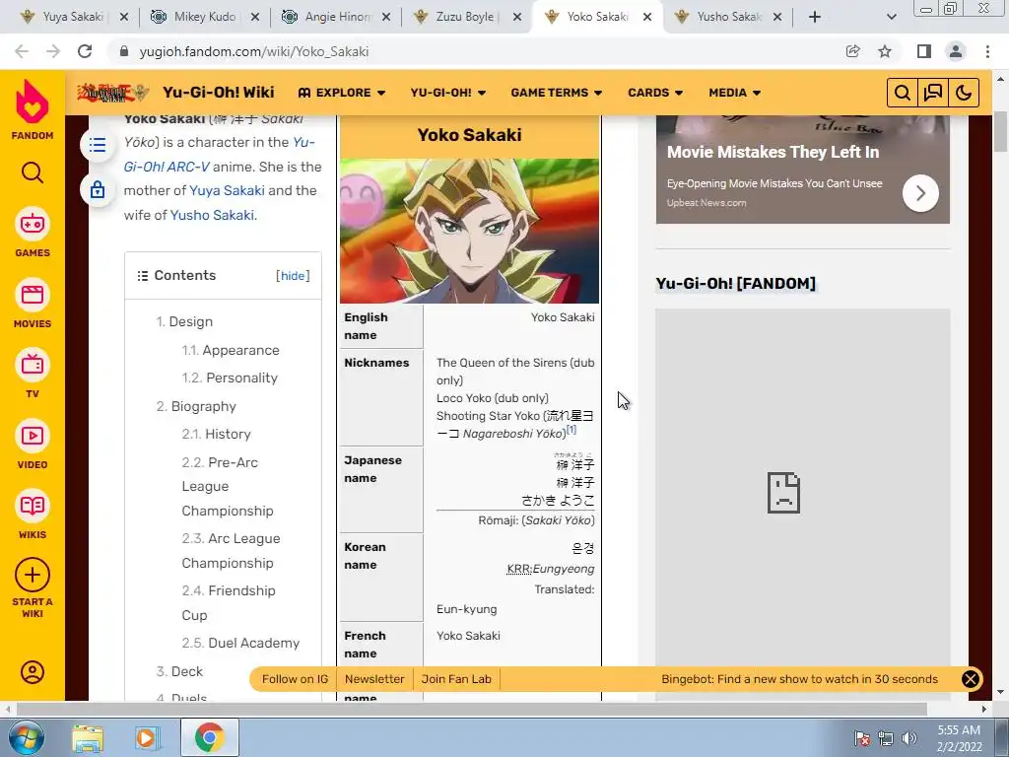Click the vertical page scrollbar thumb
The height and width of the screenshot is (757, 1009).
(x=1001, y=131)
